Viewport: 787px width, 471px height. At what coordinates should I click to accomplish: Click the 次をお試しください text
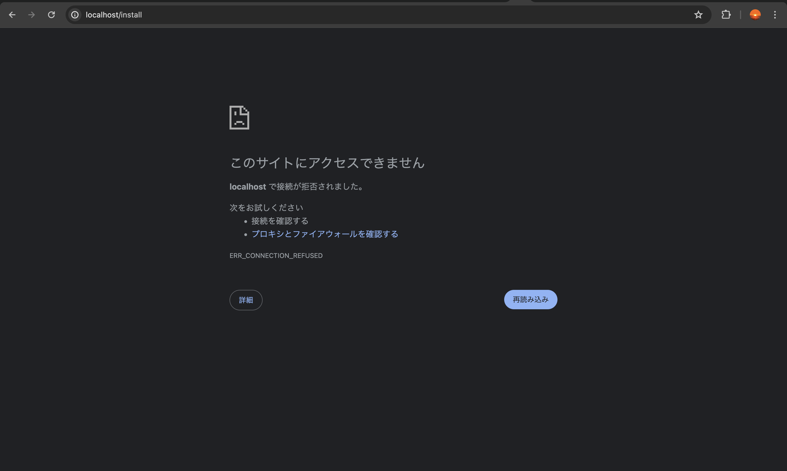(266, 208)
